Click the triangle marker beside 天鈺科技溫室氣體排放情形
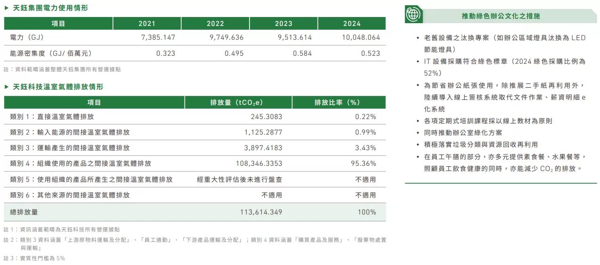 (x=6, y=87)
